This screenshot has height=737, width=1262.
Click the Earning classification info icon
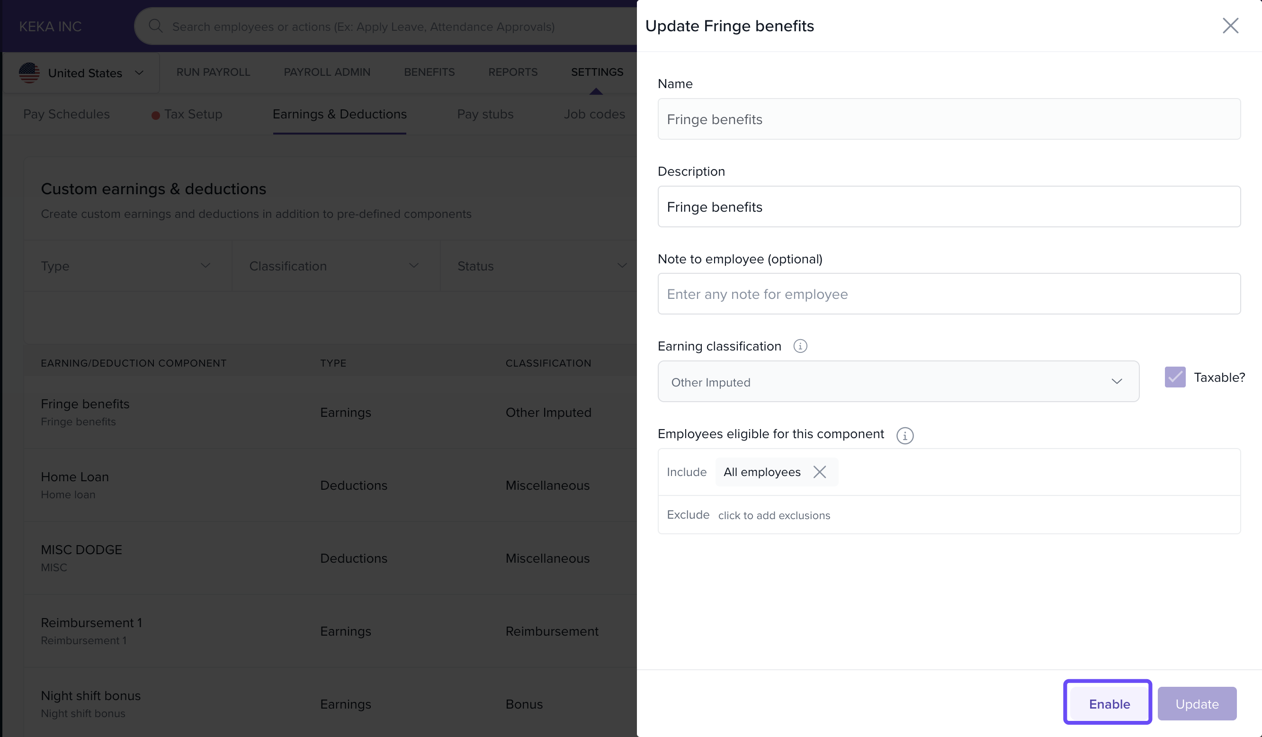pyautogui.click(x=800, y=346)
